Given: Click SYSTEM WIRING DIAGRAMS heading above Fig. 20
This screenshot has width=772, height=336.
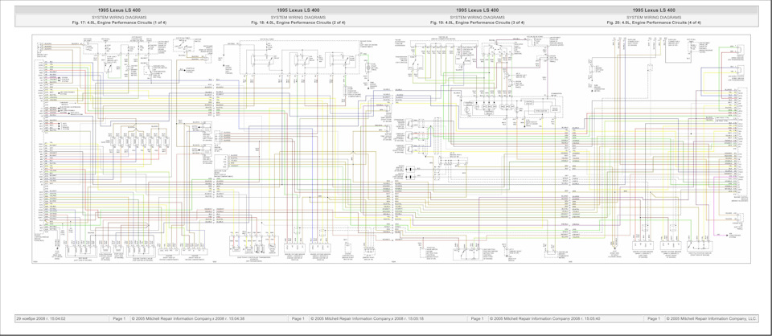Looking at the screenshot, I should pyautogui.click(x=655, y=17).
